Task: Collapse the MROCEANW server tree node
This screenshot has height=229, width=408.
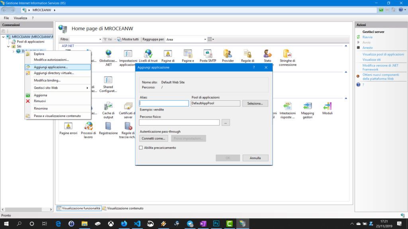Action: point(3,37)
